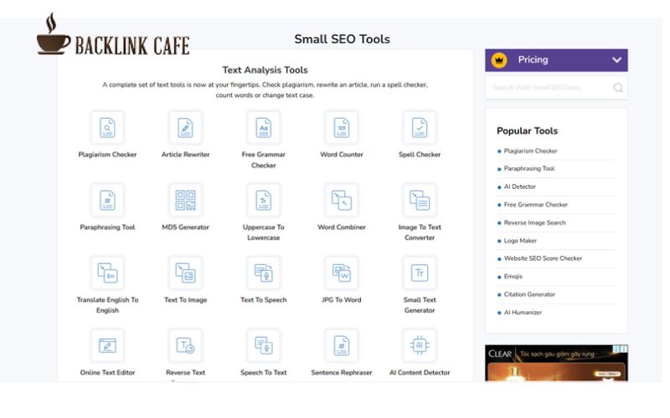Screen dimensions: 670x418
Task: Click the Clear advertisement banner
Action: tap(556, 363)
